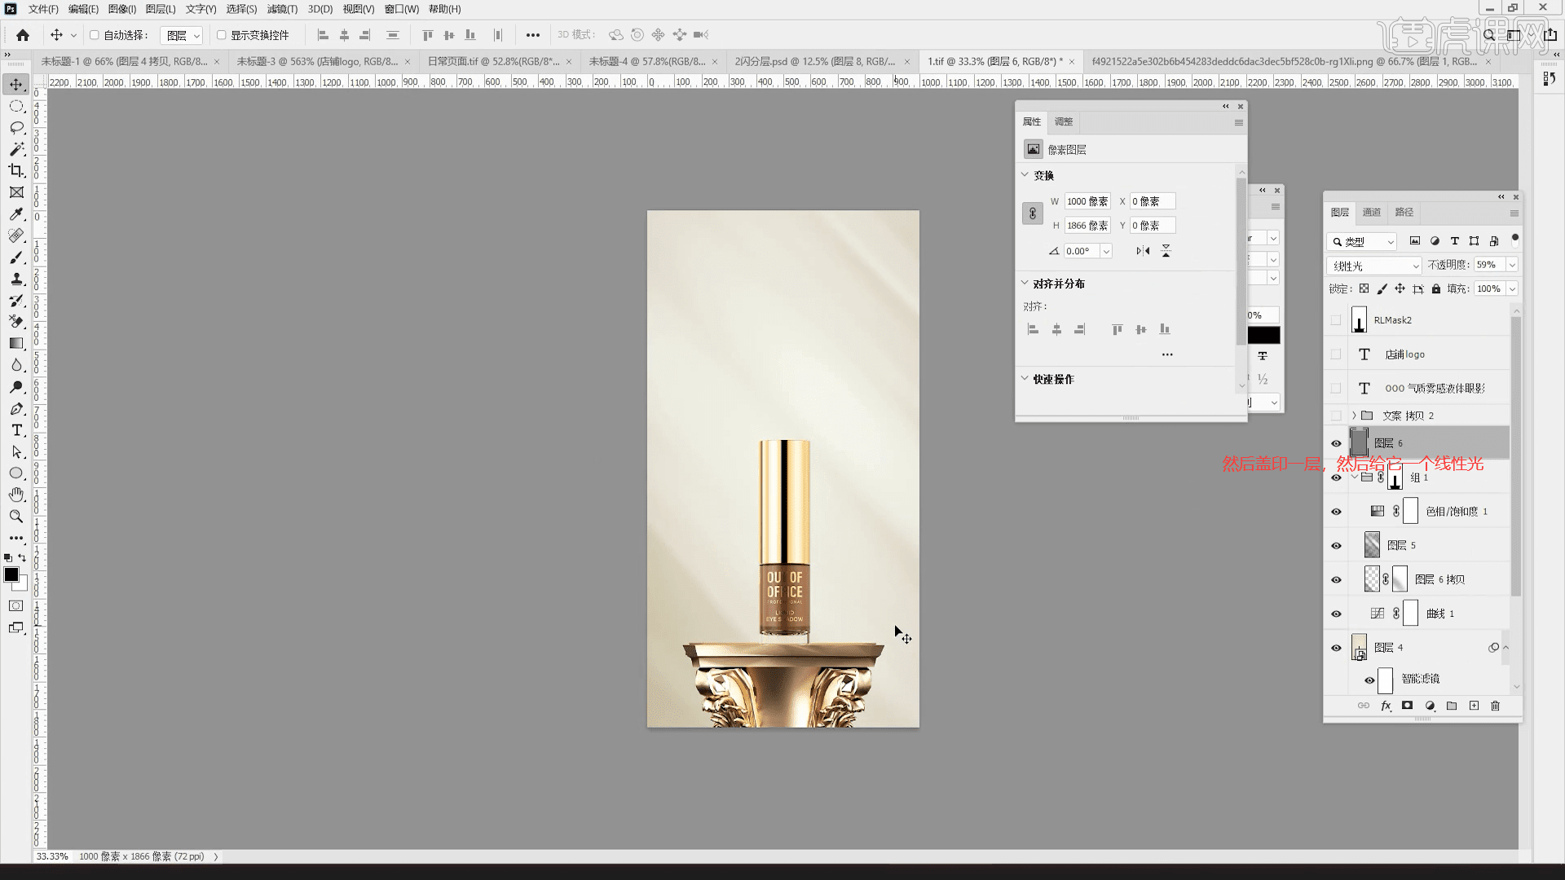The image size is (1565, 880).
Task: Open the 滤镜(T) menu
Action: pos(282,9)
